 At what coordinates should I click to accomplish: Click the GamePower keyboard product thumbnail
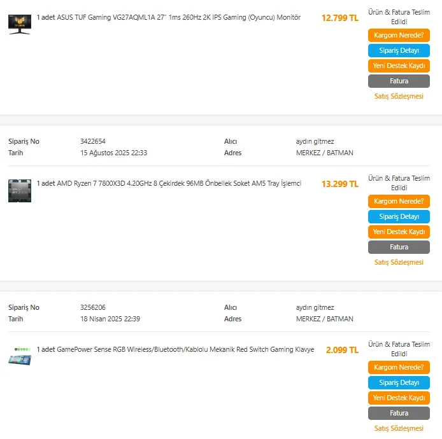(x=19, y=356)
